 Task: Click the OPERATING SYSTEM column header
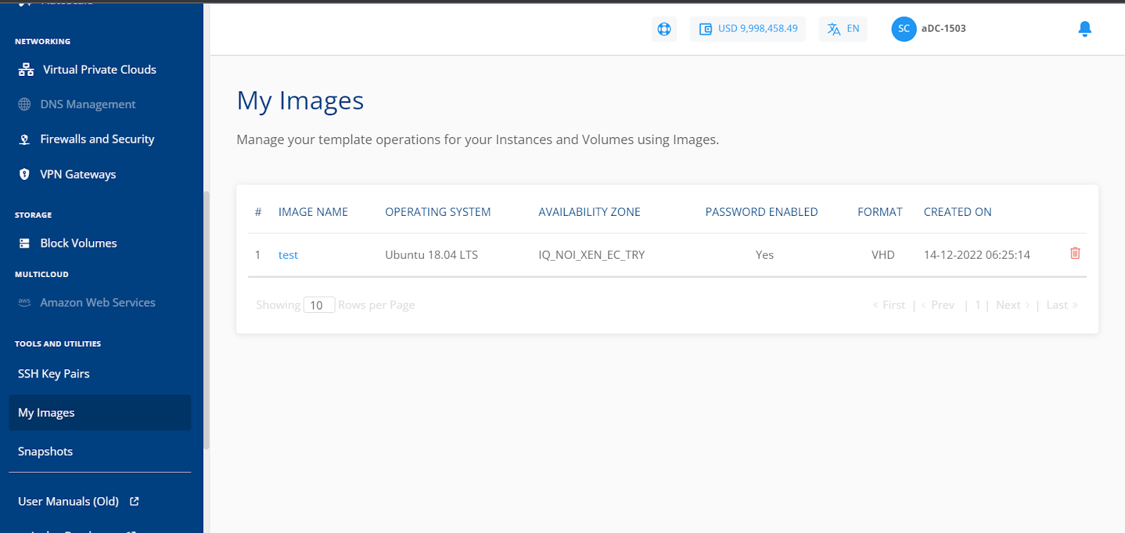[438, 212]
